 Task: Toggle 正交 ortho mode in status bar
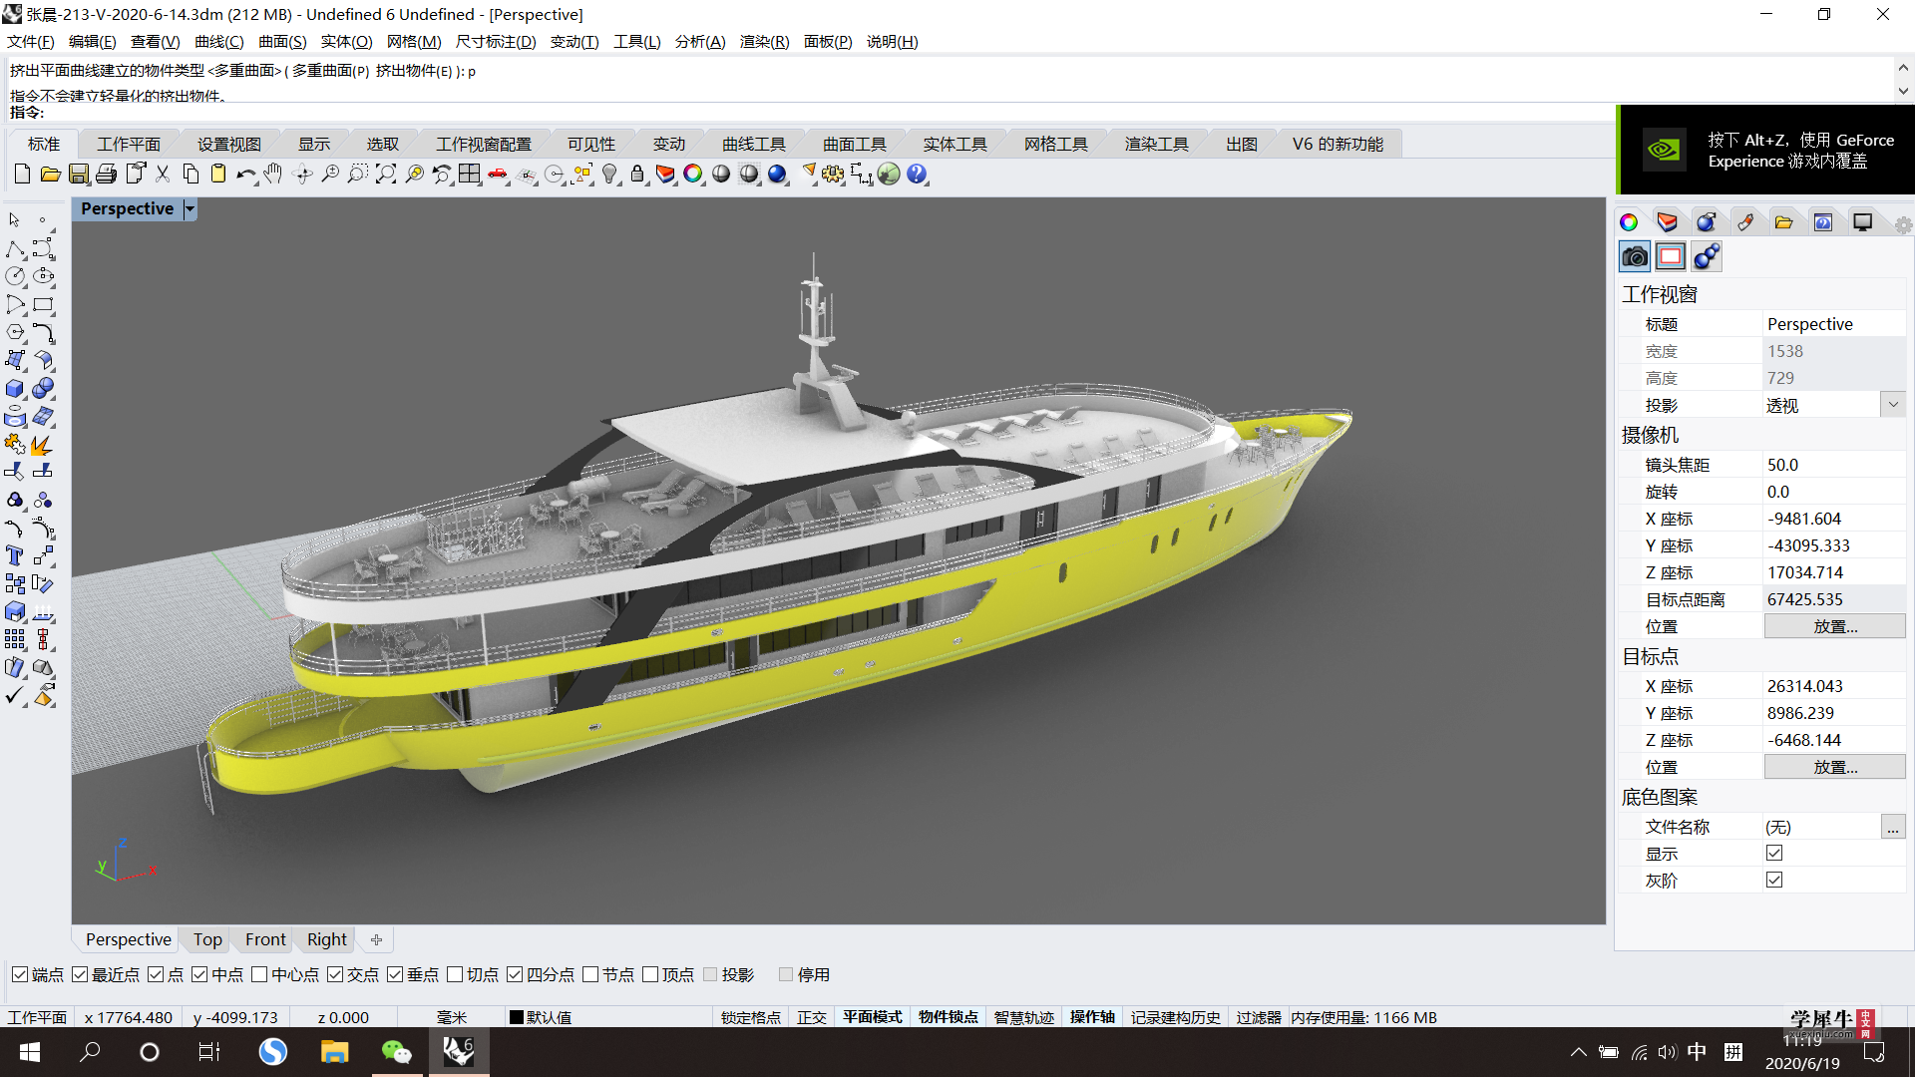tap(812, 1017)
